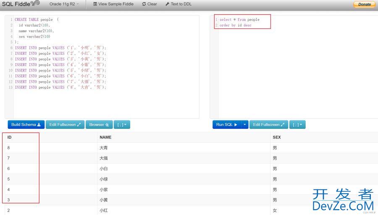Viewport: 378px width, 215px height.
Task: Click ID cell value 7
Action: click(51, 158)
